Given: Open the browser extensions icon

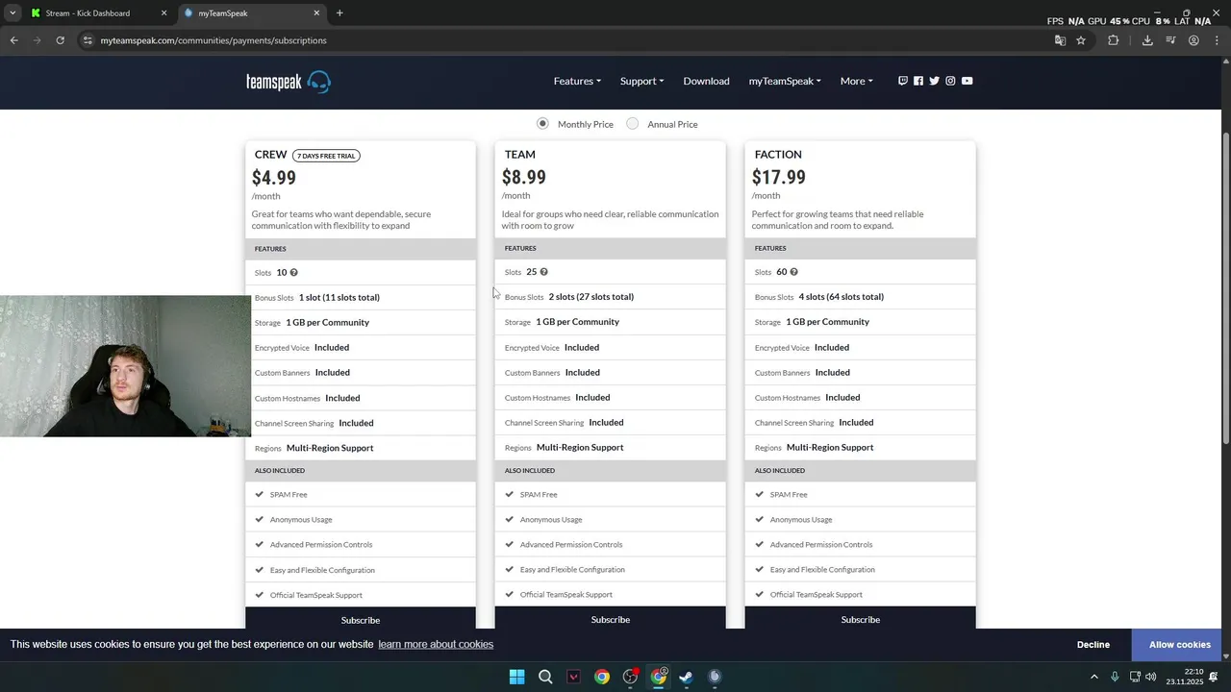Looking at the screenshot, I should tap(1114, 40).
